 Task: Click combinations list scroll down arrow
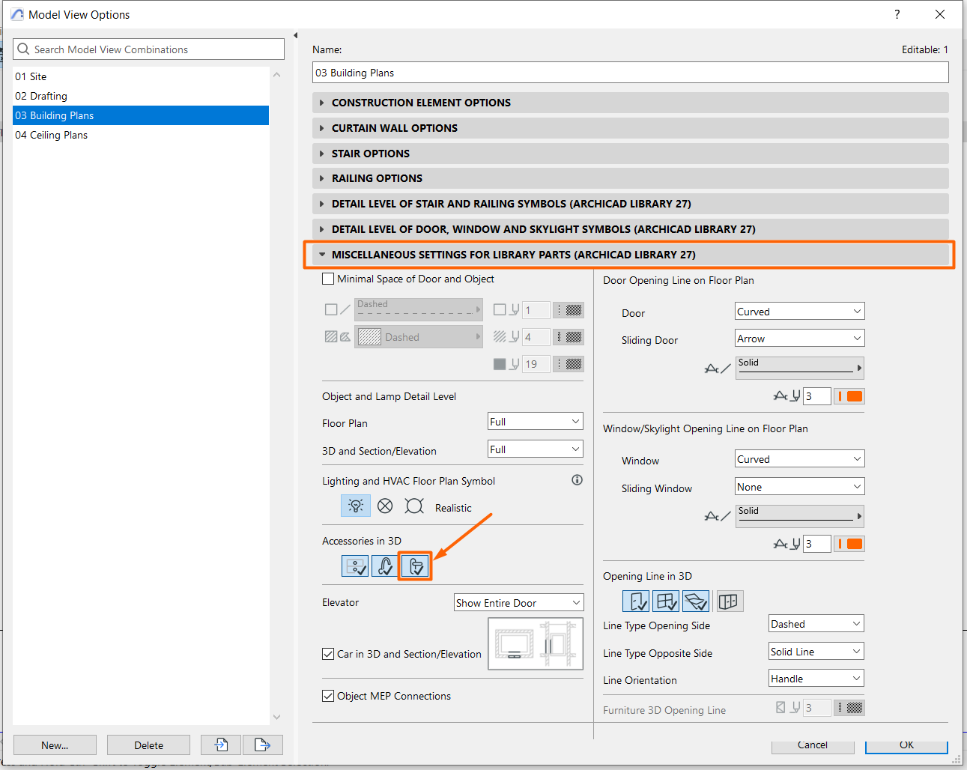click(277, 717)
